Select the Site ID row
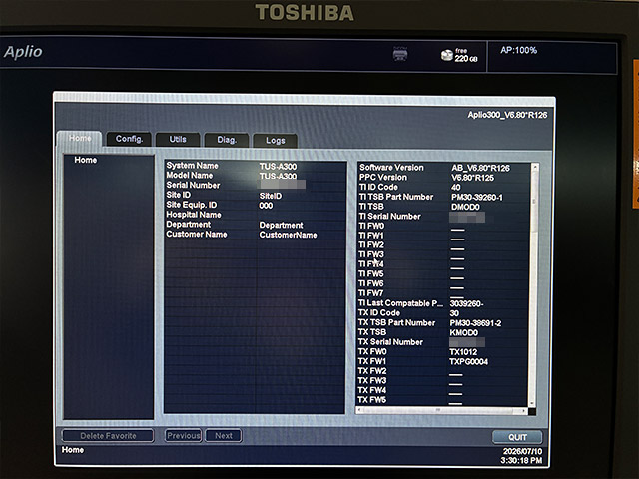Viewport: 639px width, 479px height. (255, 196)
